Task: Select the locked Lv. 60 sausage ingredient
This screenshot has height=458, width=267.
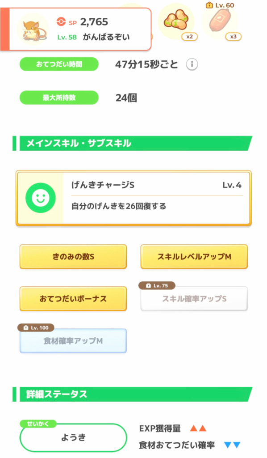Action: pos(221,21)
